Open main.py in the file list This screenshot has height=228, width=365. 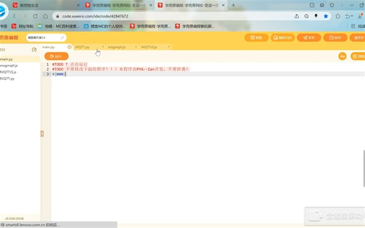(x=20, y=60)
